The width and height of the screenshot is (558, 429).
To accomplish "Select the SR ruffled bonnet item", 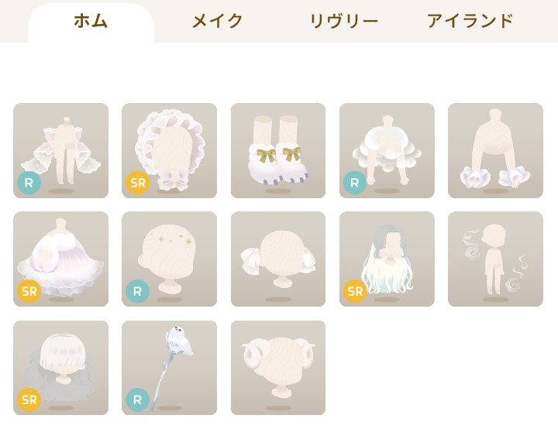I will 170,150.
